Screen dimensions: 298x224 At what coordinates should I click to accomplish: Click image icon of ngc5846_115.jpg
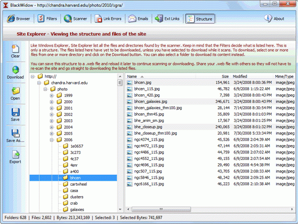[130, 178]
